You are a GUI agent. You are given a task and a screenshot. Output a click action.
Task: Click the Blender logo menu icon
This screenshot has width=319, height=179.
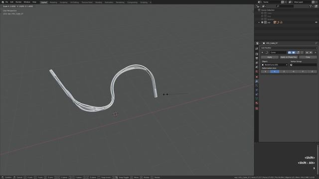click(x=2, y=2)
